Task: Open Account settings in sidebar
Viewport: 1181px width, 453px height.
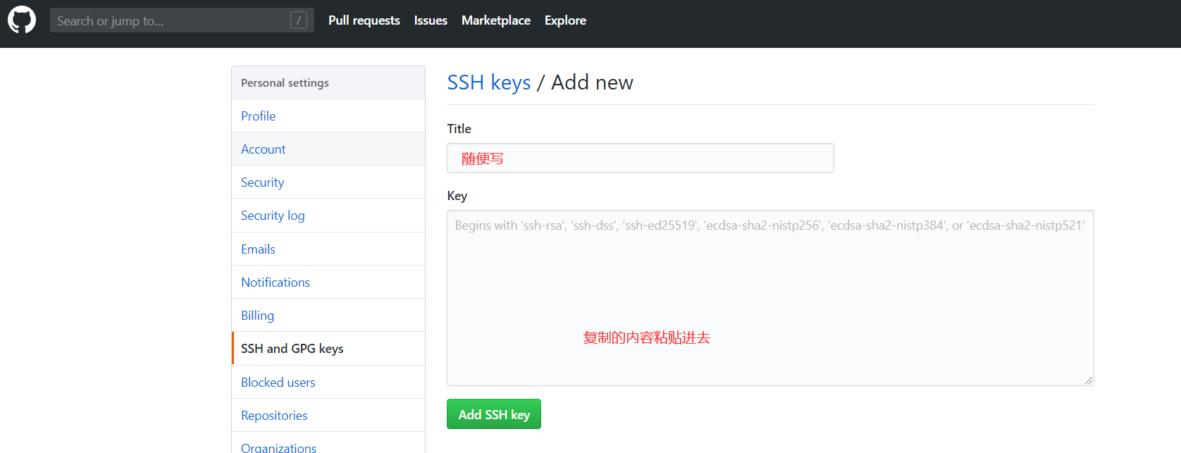Action: click(328, 149)
